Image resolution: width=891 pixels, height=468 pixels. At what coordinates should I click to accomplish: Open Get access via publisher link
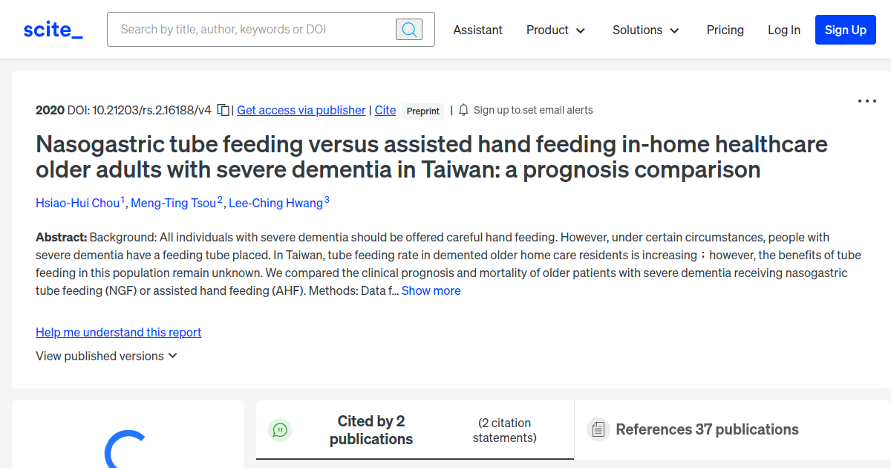301,110
